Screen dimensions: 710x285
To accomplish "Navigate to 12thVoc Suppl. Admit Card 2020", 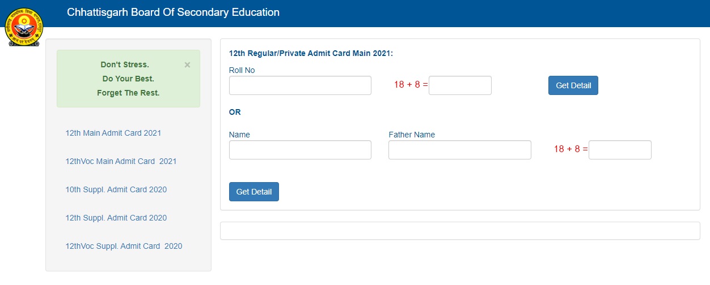I will click(124, 246).
